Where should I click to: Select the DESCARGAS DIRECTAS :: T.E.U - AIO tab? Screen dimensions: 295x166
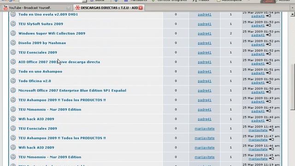pyautogui.click(x=109, y=8)
